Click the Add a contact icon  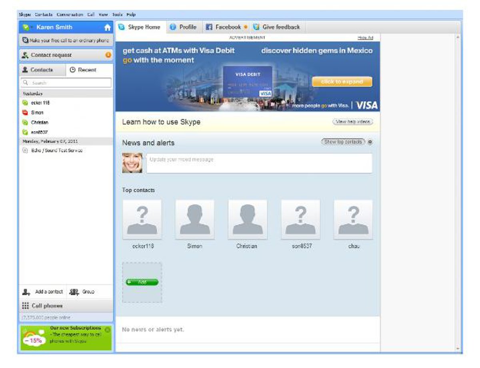[x=26, y=292]
